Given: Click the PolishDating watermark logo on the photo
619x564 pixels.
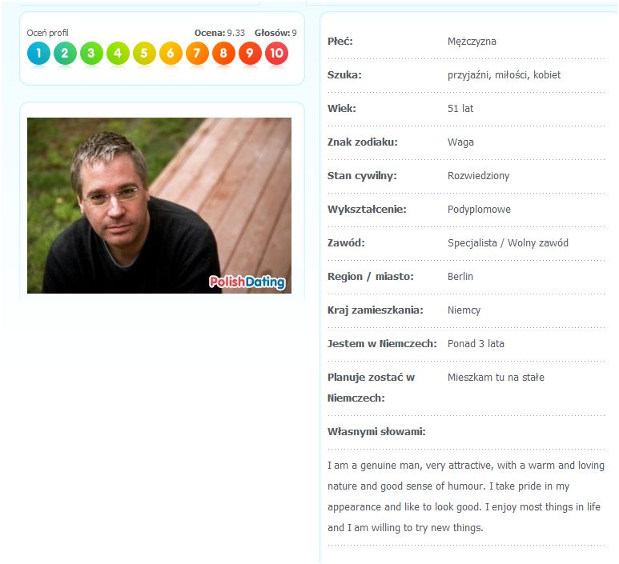Looking at the screenshot, I should (247, 282).
